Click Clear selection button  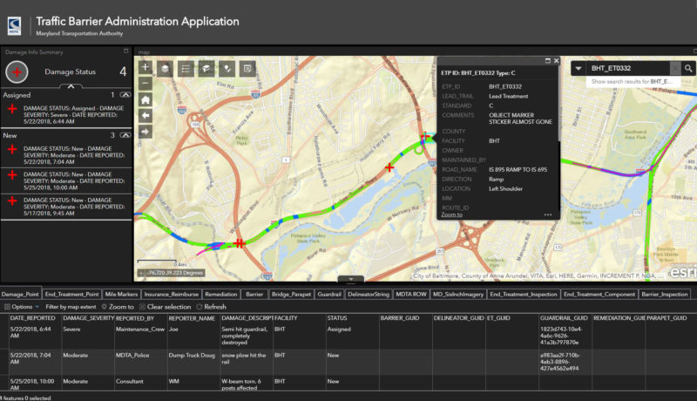(165, 307)
